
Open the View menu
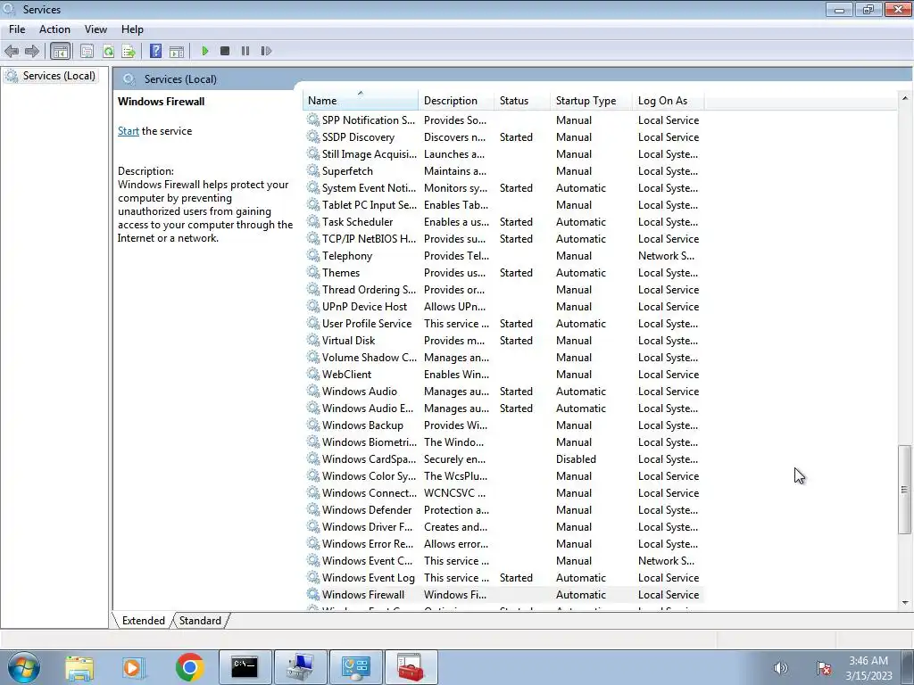96,29
